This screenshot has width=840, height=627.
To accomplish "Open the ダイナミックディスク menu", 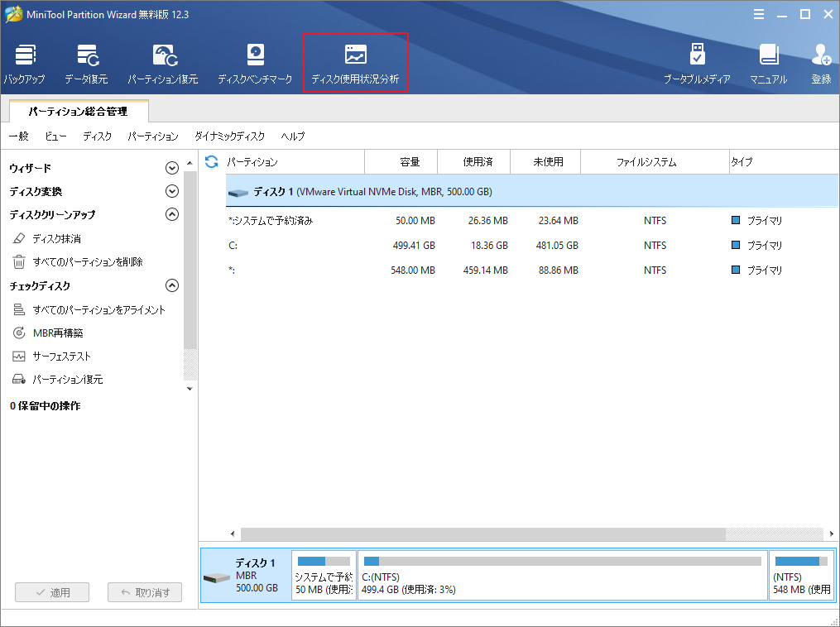I will pos(229,136).
